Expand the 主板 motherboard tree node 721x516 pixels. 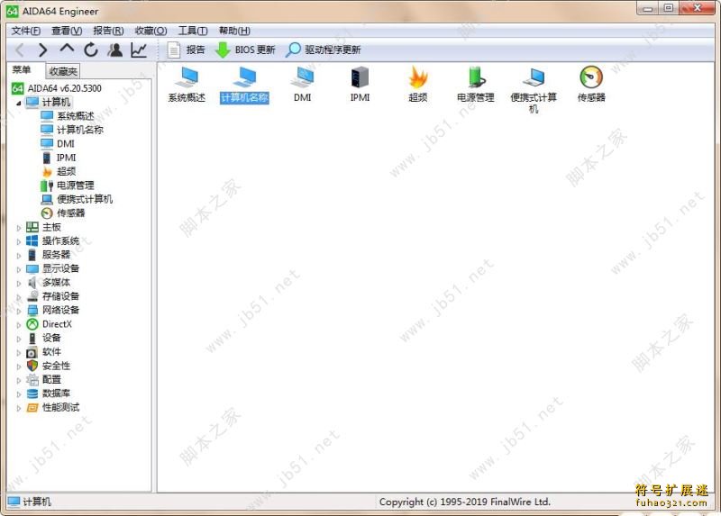[x=19, y=228]
